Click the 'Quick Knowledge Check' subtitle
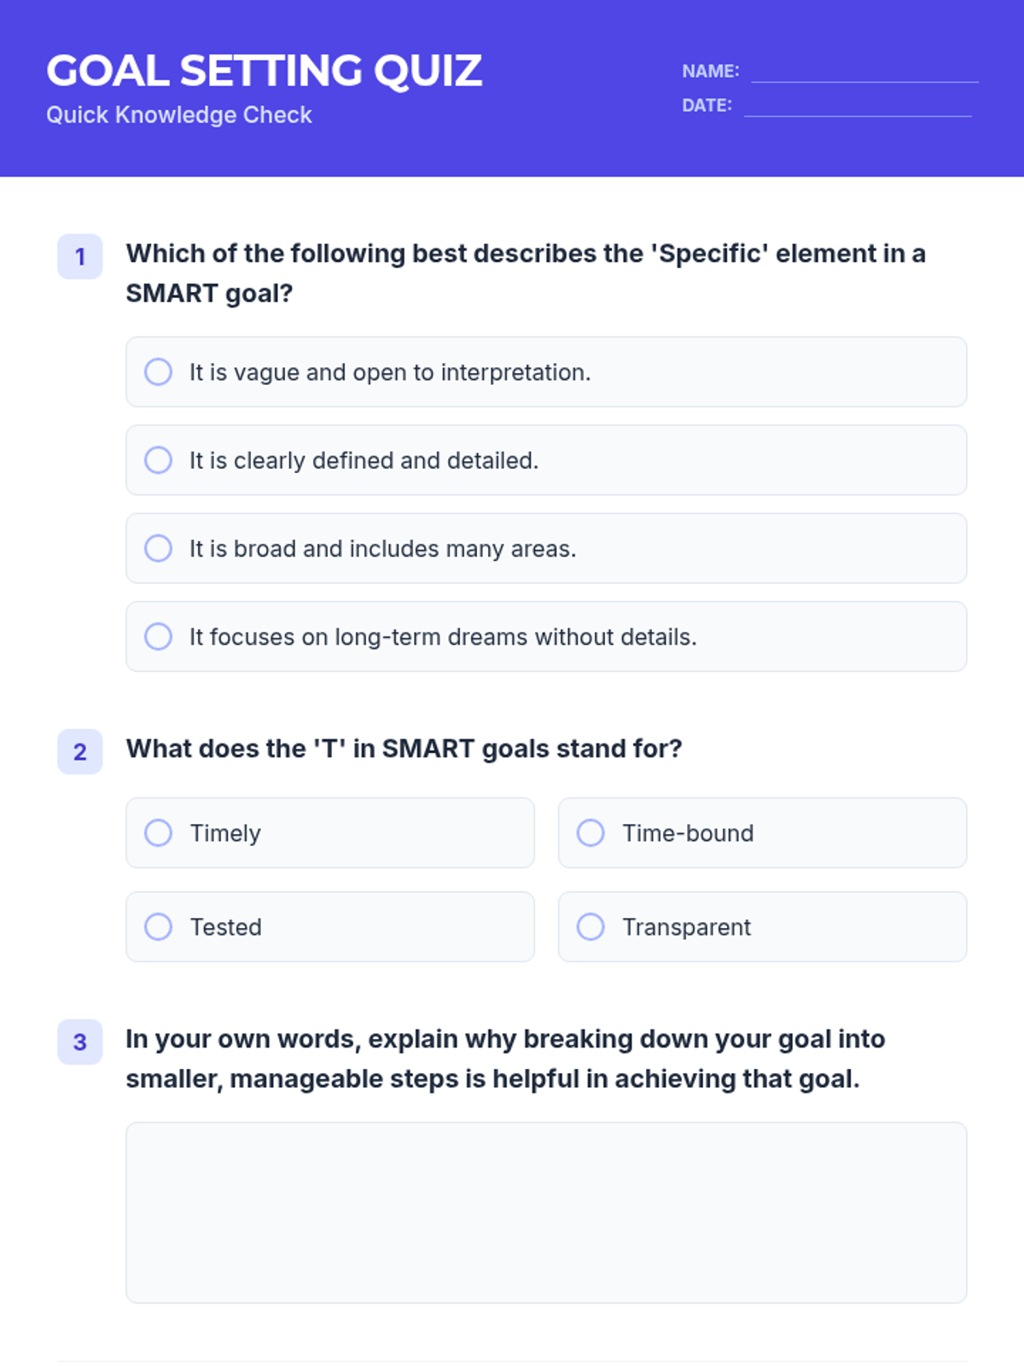Screen dimensions: 1024x1366 179,115
